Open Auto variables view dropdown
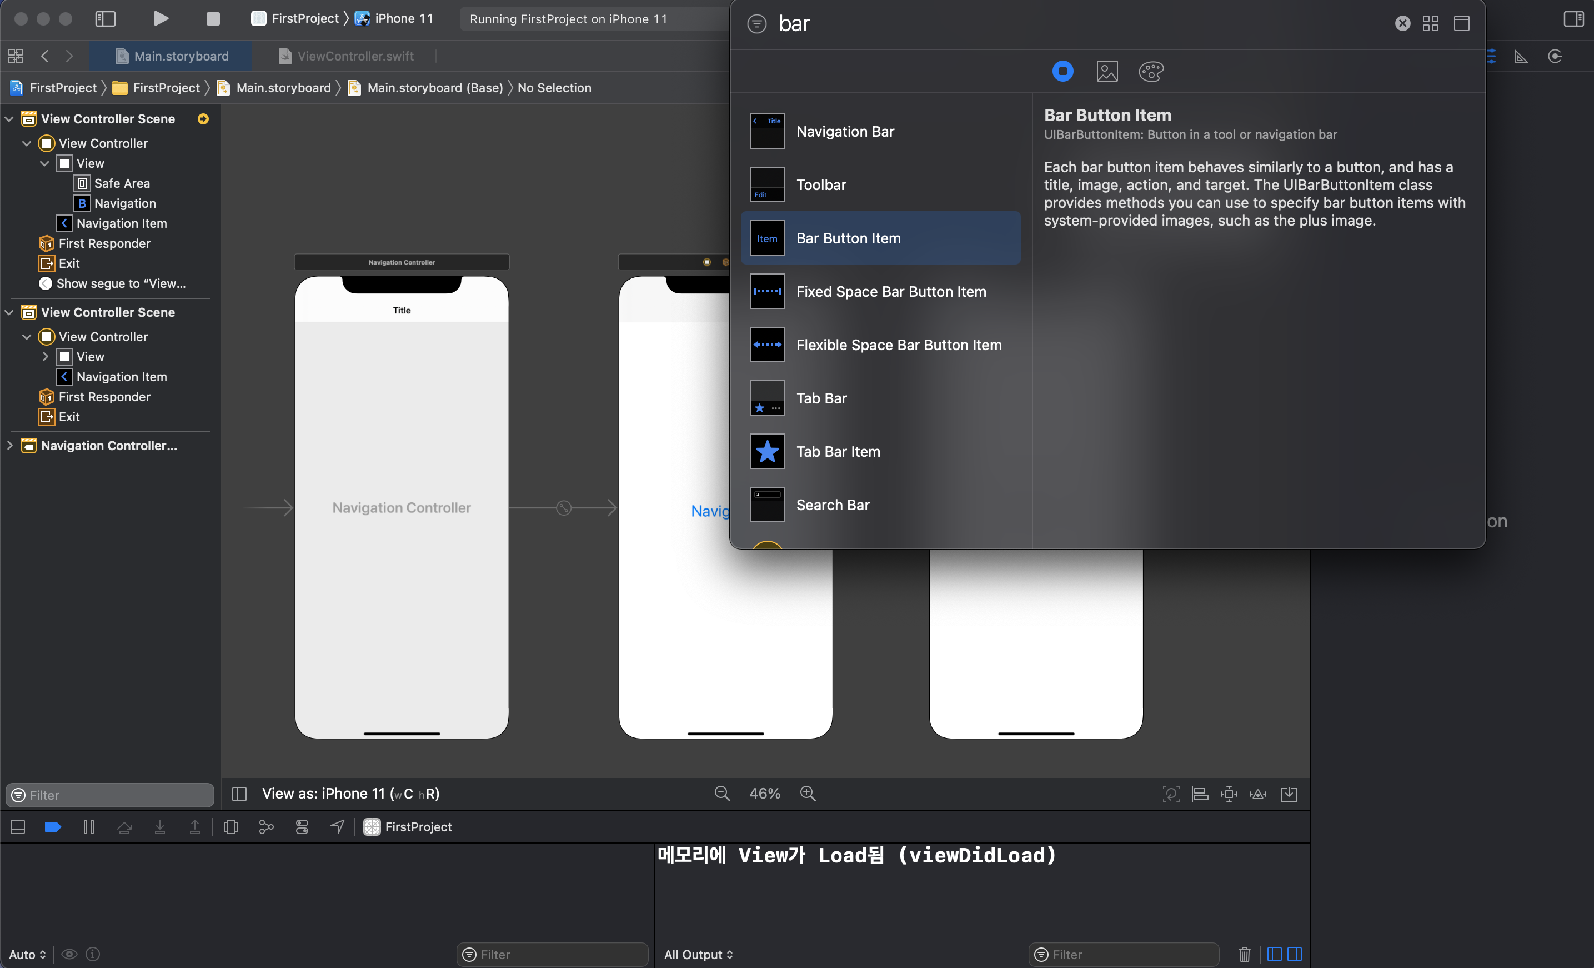This screenshot has width=1594, height=968. coord(27,955)
